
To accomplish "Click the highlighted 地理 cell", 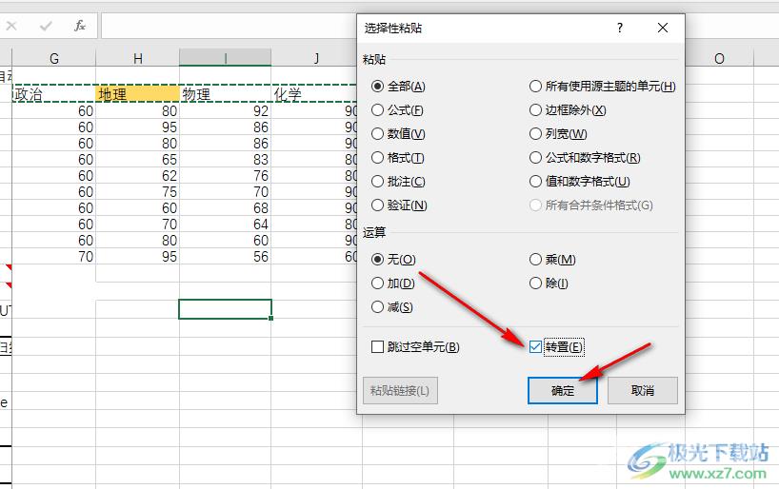I will 138,94.
